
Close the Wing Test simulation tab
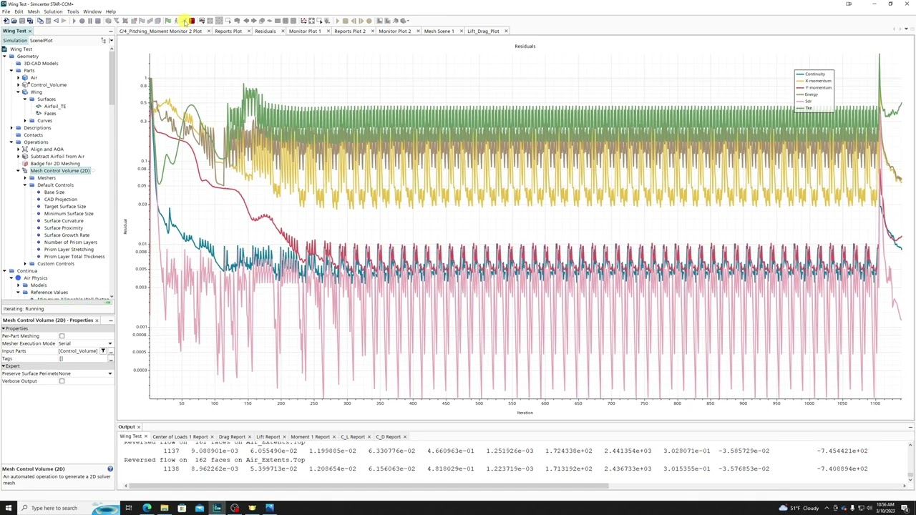31,31
